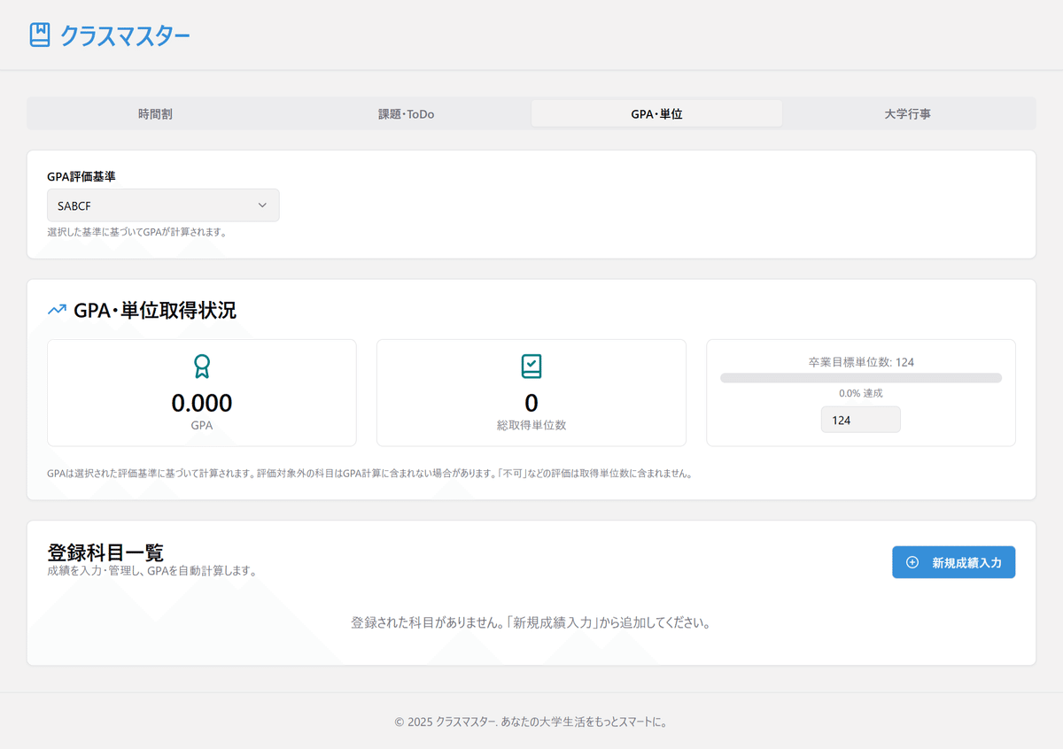Select the GPA・単位 tab
The width and height of the screenshot is (1063, 749).
point(656,113)
